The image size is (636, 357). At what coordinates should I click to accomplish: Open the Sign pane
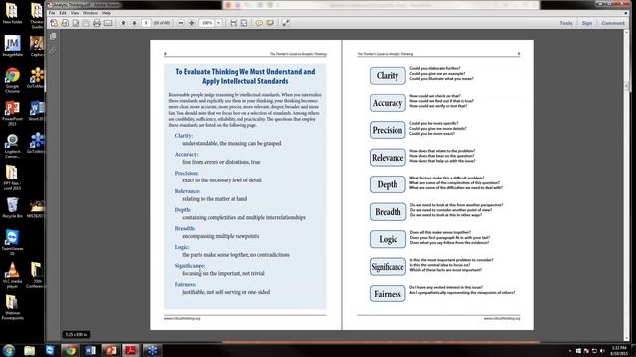pyautogui.click(x=587, y=23)
